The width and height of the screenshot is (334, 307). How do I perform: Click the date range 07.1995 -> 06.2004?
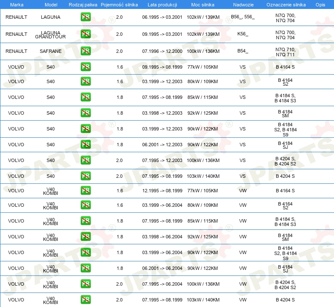[162, 284]
